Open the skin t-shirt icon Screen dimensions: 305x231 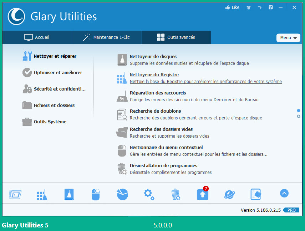pos(248,7)
